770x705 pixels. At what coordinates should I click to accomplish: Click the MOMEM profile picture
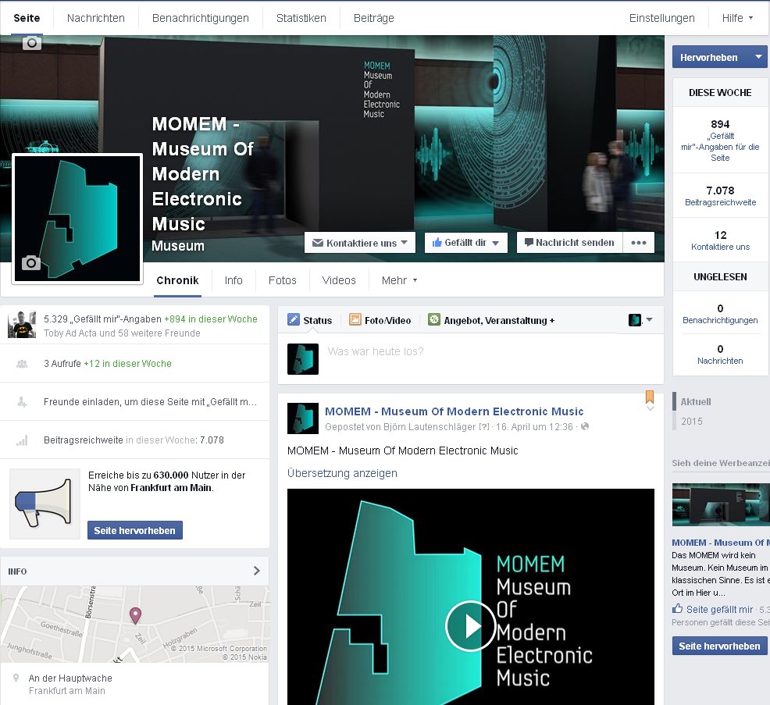click(x=77, y=219)
